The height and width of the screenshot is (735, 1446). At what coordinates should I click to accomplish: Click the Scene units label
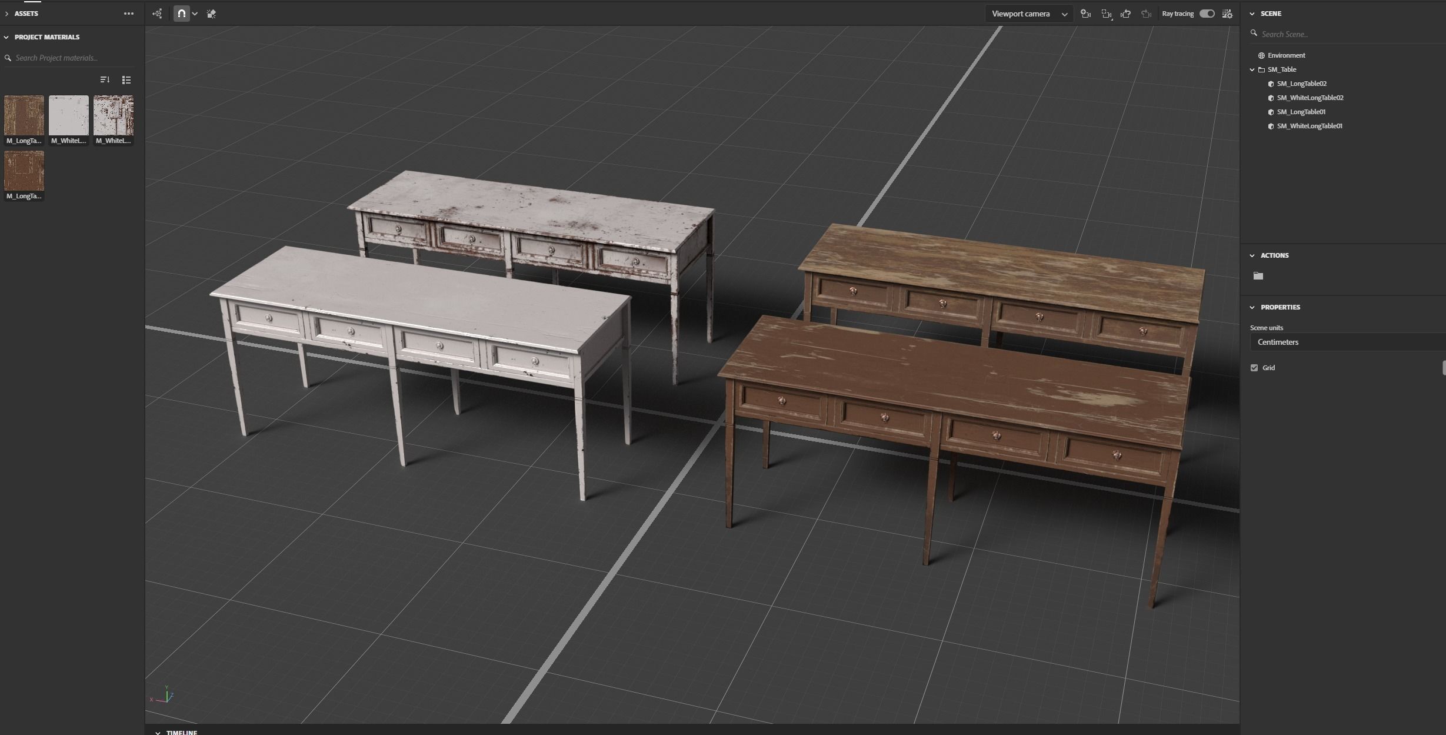pyautogui.click(x=1267, y=328)
